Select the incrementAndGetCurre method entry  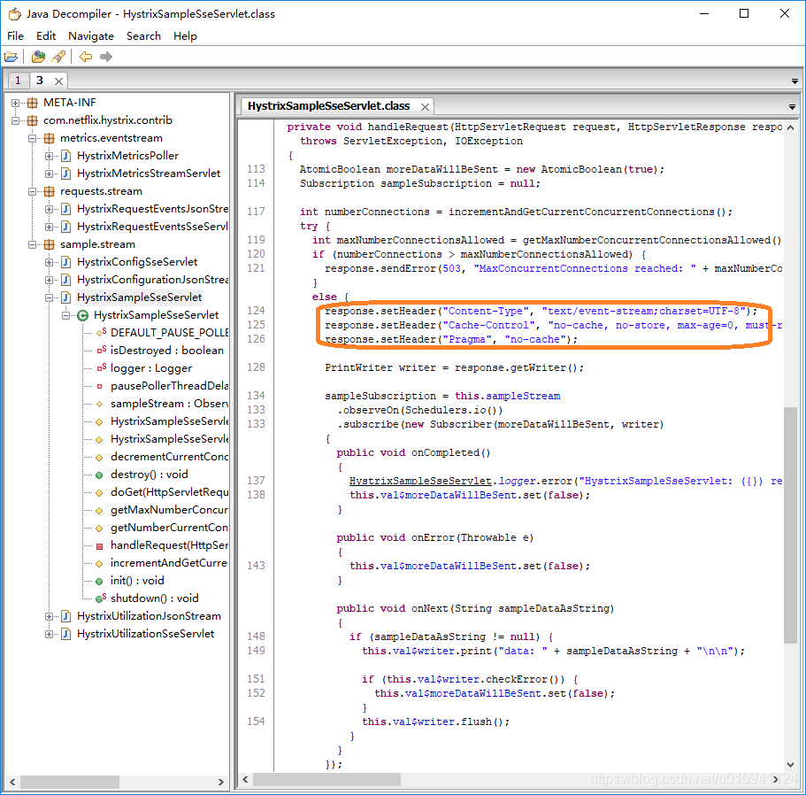(169, 563)
